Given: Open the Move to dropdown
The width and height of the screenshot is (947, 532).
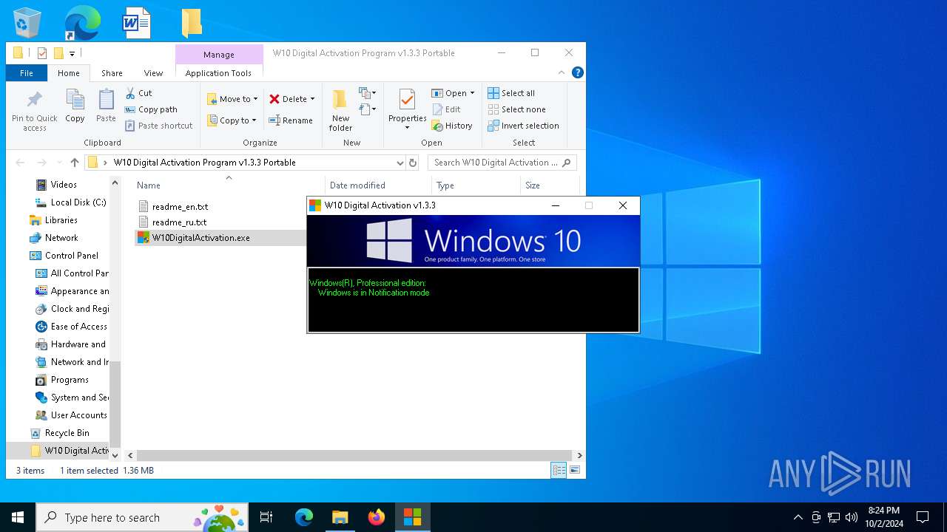Looking at the screenshot, I should tap(232, 99).
